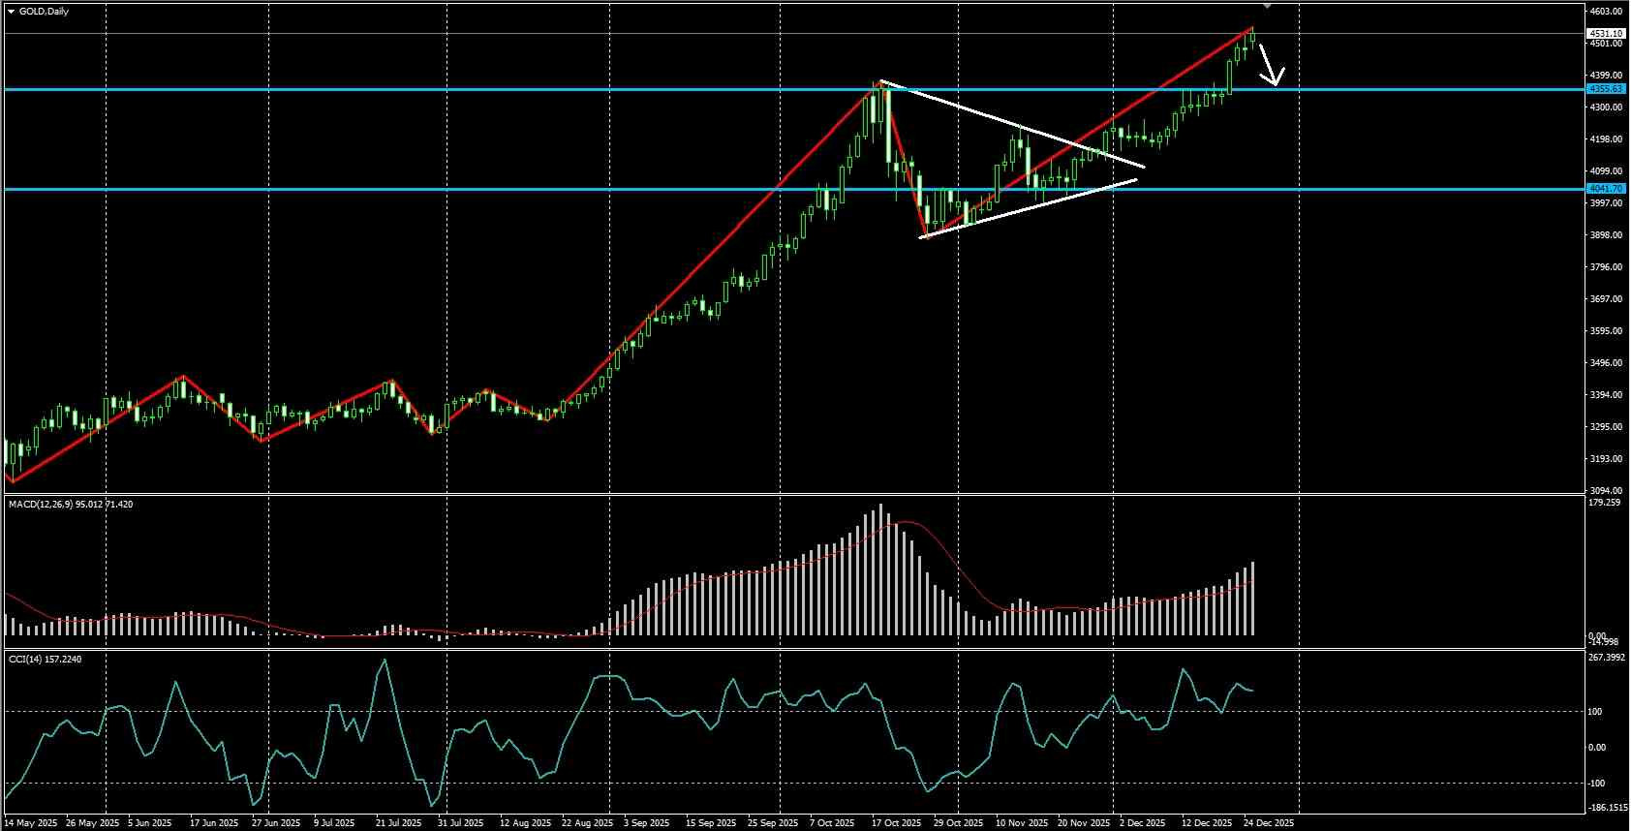Click the triangle beside GOLD,Daily title
Viewport: 1631px width, 831px height.
click(x=11, y=12)
